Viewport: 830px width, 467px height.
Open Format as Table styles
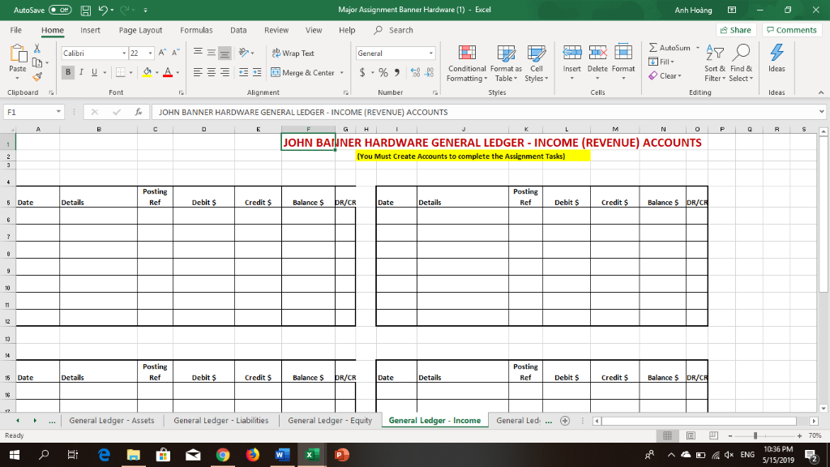(x=505, y=65)
